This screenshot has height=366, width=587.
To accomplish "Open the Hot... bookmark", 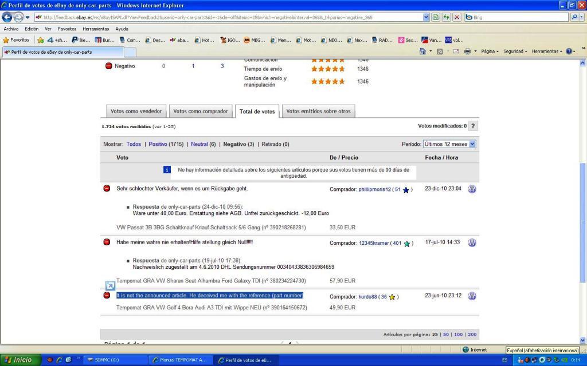I will click(x=205, y=40).
